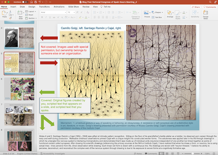Toggle italic formatting
The width and height of the screenshot is (218, 155).
pyautogui.click(x=46, y=17)
